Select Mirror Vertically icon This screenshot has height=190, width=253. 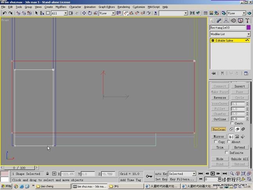click(x=237, y=137)
